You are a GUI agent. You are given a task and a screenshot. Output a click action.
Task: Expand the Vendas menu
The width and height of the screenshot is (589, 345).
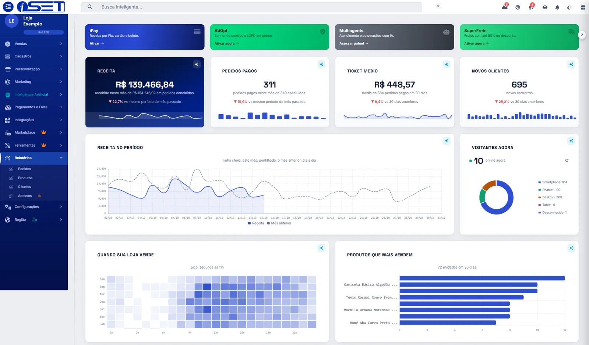coord(34,44)
